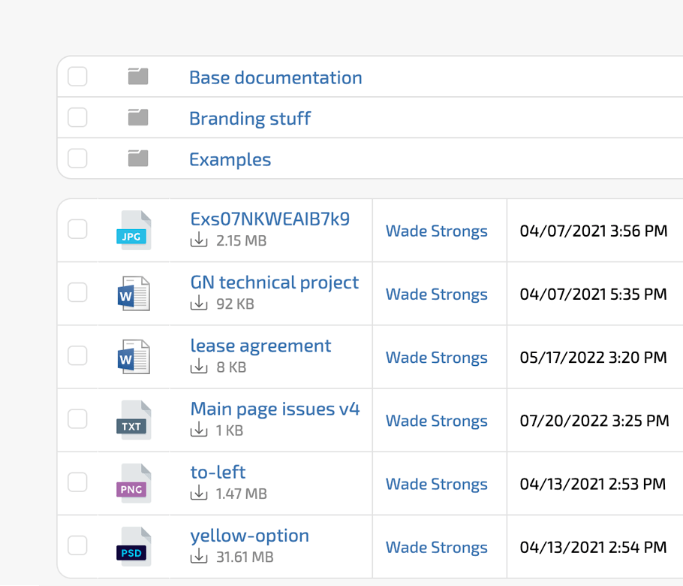Select the to-left file checkbox
683x586 pixels.
pyautogui.click(x=77, y=482)
